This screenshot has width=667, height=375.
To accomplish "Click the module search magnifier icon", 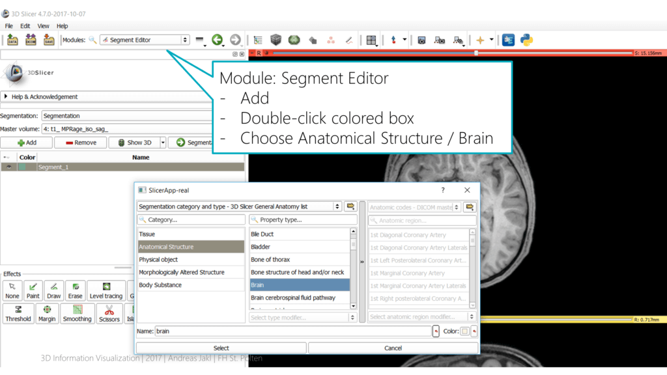I will (x=92, y=40).
